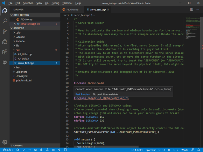Click the errors and warnings status indicator
This screenshot has height=152, width=203.
[x=8, y=150]
